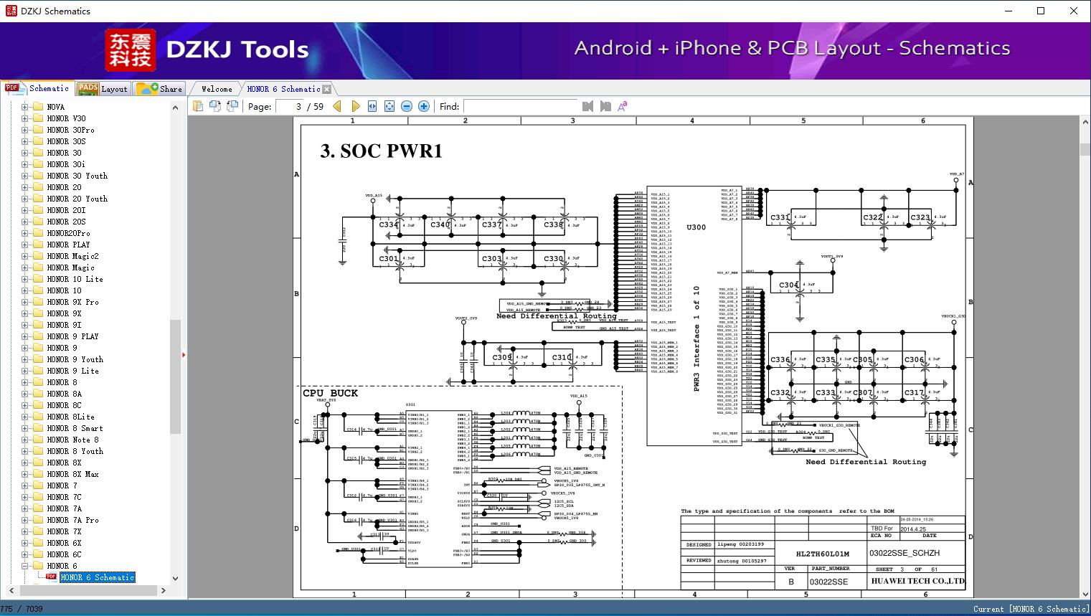This screenshot has width=1091, height=616.
Task: Click the page number input field
Action: pyautogui.click(x=289, y=106)
